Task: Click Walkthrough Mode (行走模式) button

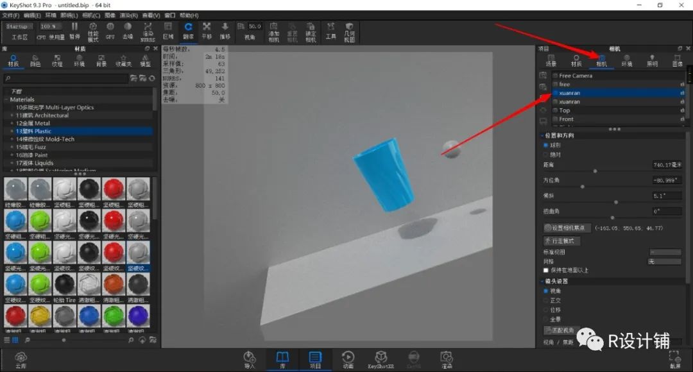Action: 561,241
